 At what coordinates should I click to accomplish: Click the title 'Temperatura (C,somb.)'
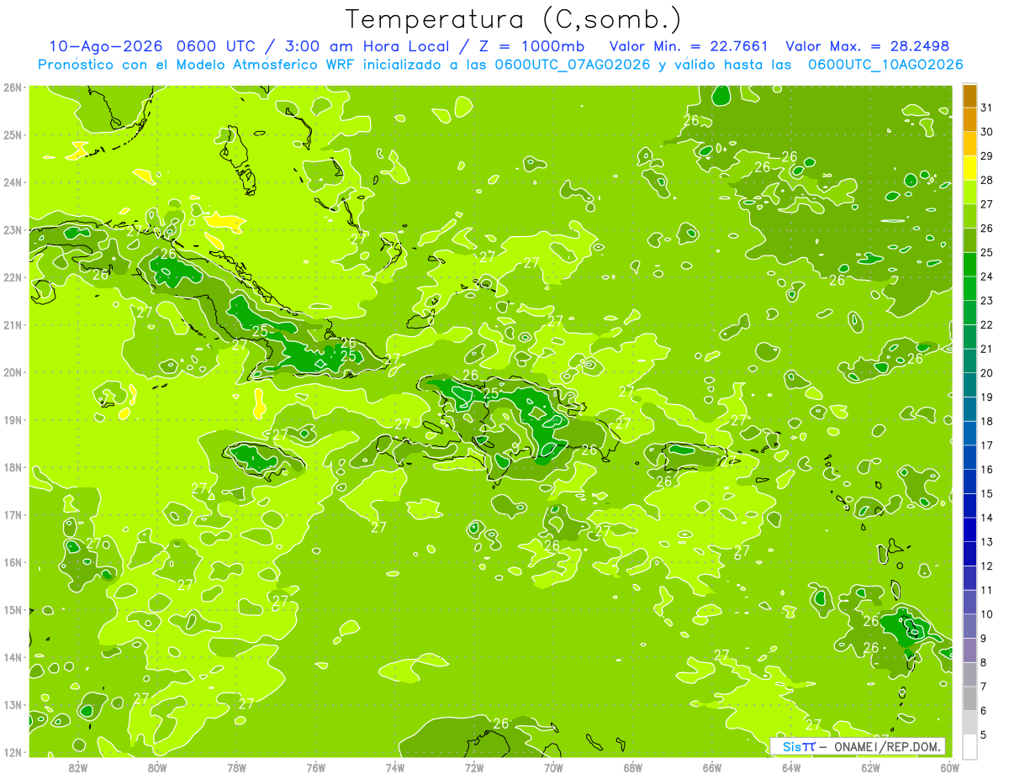point(514,19)
